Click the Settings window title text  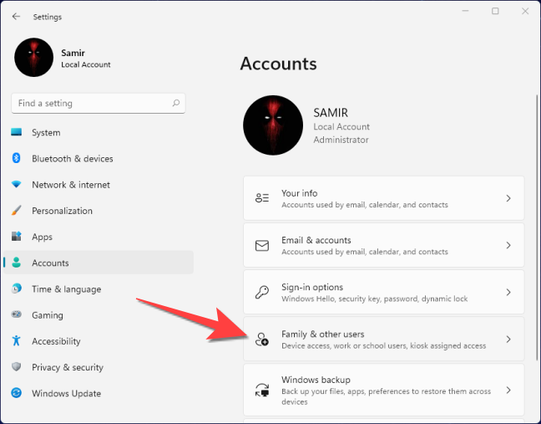(48, 17)
